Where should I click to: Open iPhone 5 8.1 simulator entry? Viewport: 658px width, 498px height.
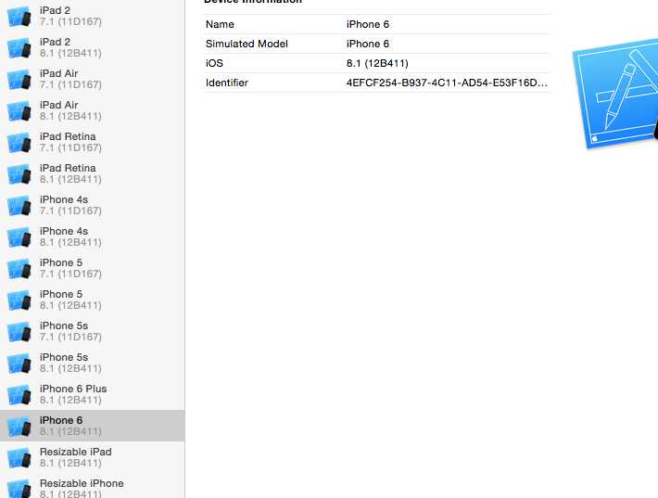pos(93,300)
